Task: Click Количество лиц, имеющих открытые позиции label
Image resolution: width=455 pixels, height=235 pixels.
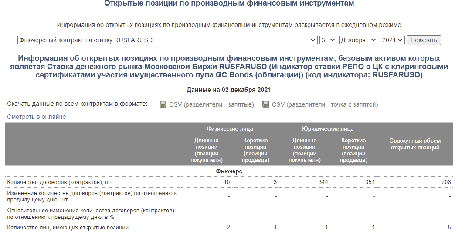Action: coord(68,228)
